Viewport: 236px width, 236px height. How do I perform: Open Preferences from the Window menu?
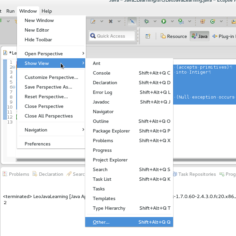tap(38, 144)
